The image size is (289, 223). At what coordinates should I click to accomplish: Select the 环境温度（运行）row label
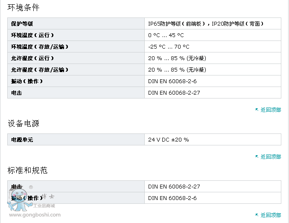pyautogui.click(x=32, y=35)
